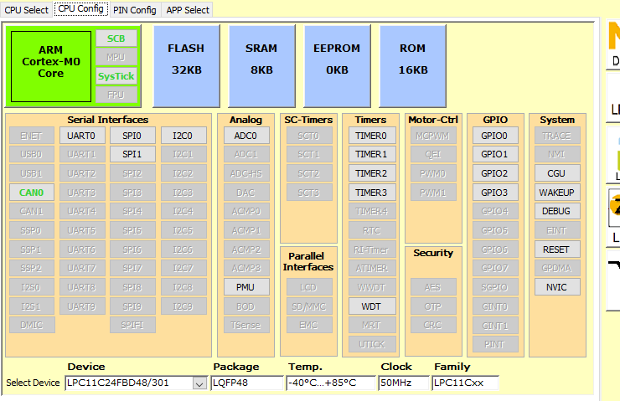Click the Package field showing LQFP48
Image resolution: width=620 pixels, height=401 pixels.
coord(246,383)
